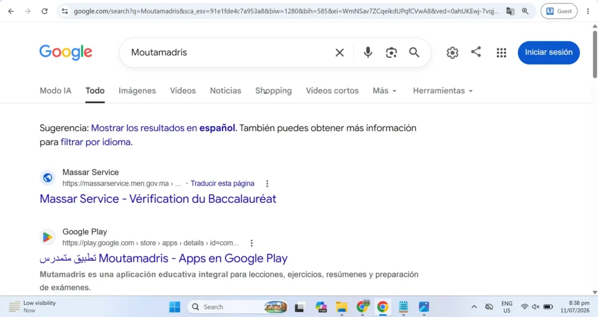Click Mostrar los resultados en español

tap(163, 128)
